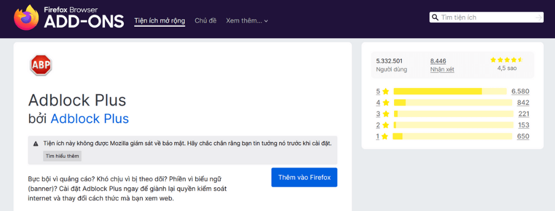Open the 6.580 reviews count link

pyautogui.click(x=521, y=91)
